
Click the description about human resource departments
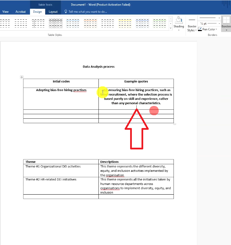pos(135,186)
